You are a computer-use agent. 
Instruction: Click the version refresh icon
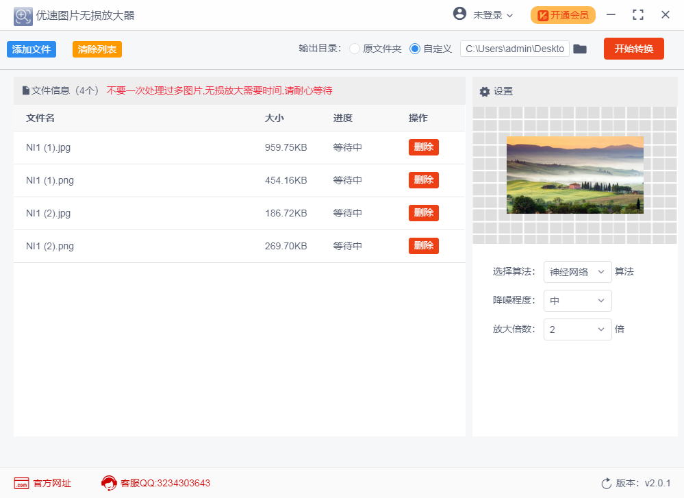(x=607, y=483)
